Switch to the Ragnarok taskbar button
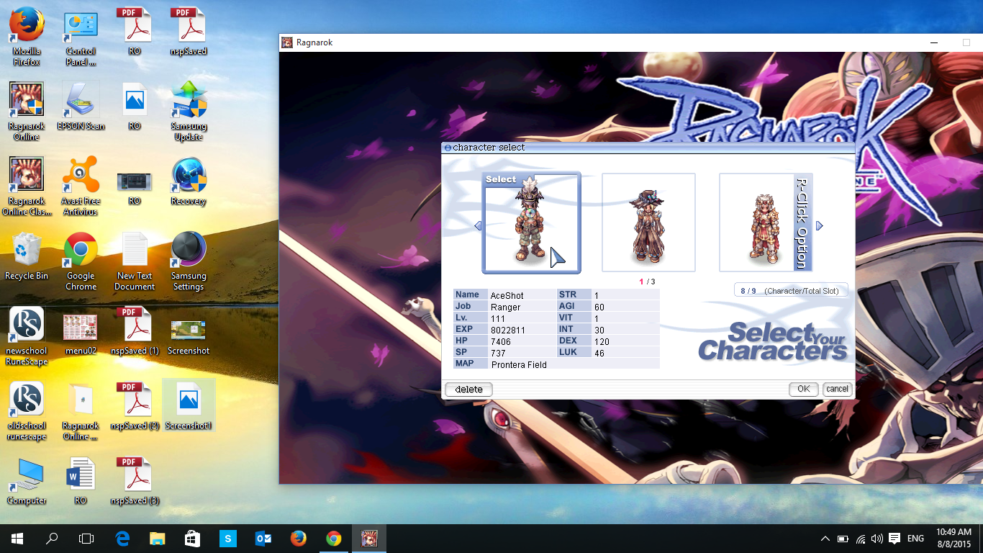Image resolution: width=983 pixels, height=553 pixels. 368,539
